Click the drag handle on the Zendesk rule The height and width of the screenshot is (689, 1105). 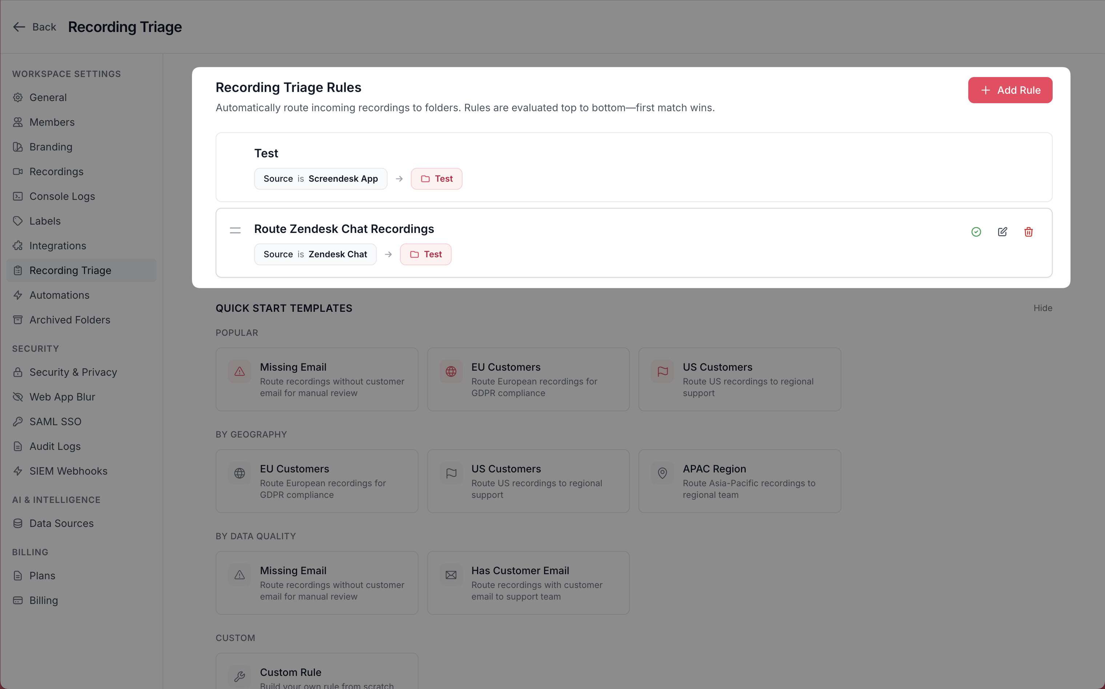(235, 231)
